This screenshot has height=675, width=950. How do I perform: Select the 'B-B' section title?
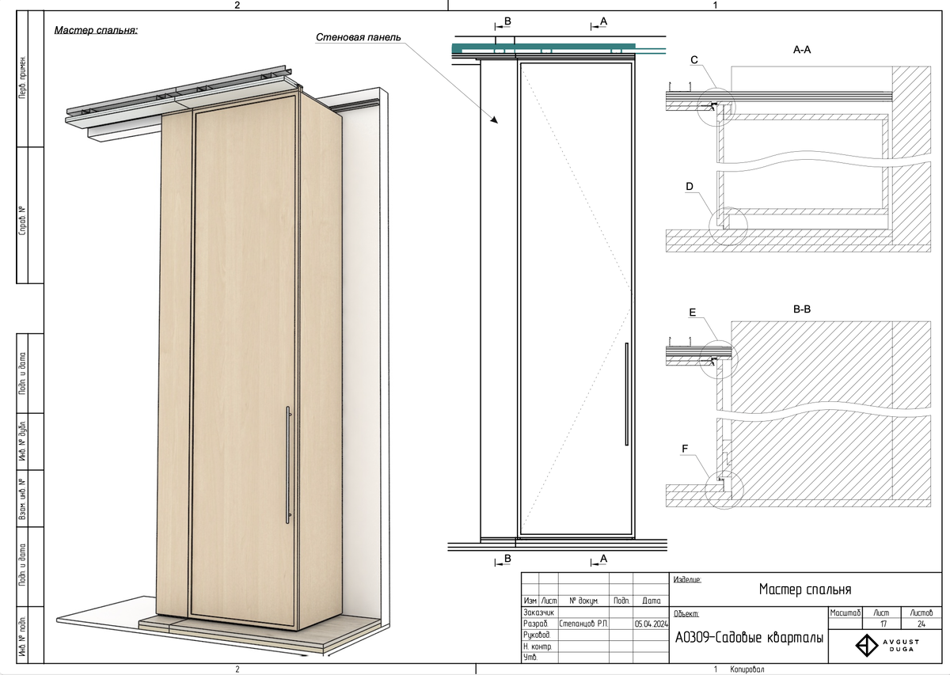coord(802,309)
